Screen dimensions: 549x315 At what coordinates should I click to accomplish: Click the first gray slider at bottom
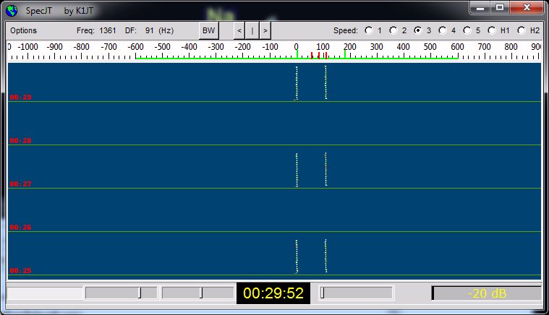pyautogui.click(x=121, y=293)
